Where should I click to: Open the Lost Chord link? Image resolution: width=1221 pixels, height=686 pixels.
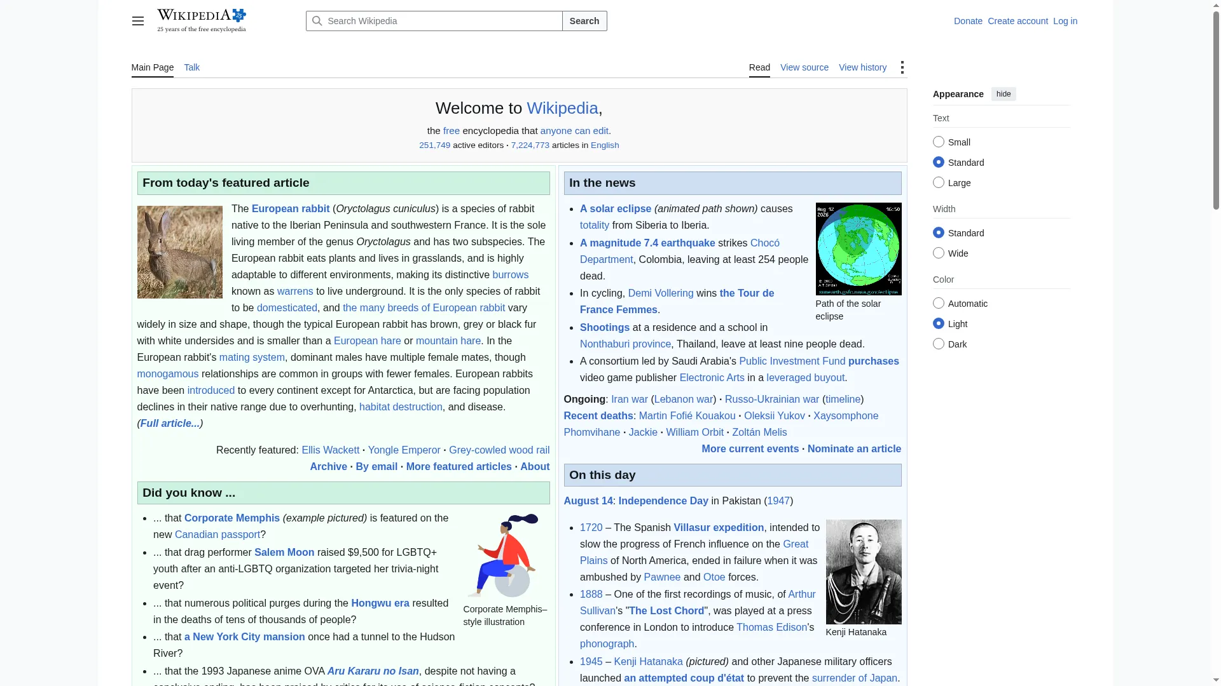pyautogui.click(x=666, y=610)
